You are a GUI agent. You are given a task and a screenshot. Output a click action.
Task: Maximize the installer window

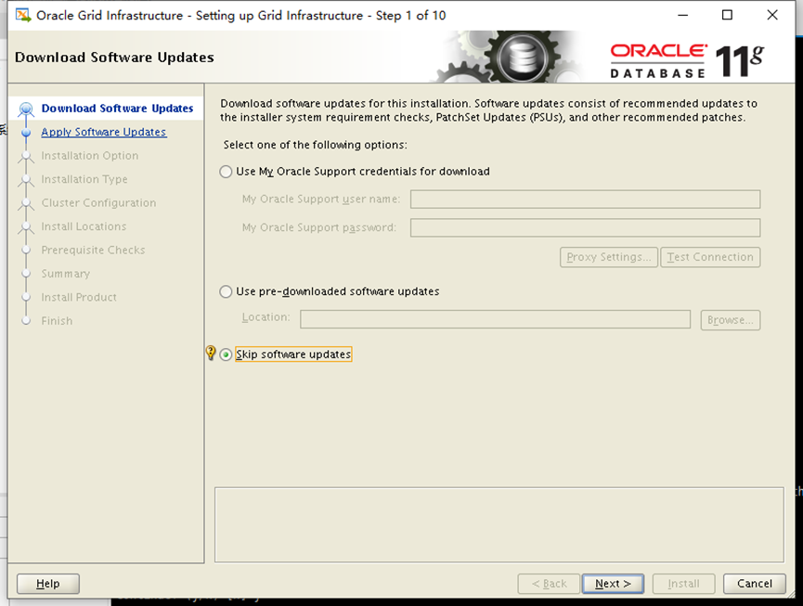727,16
